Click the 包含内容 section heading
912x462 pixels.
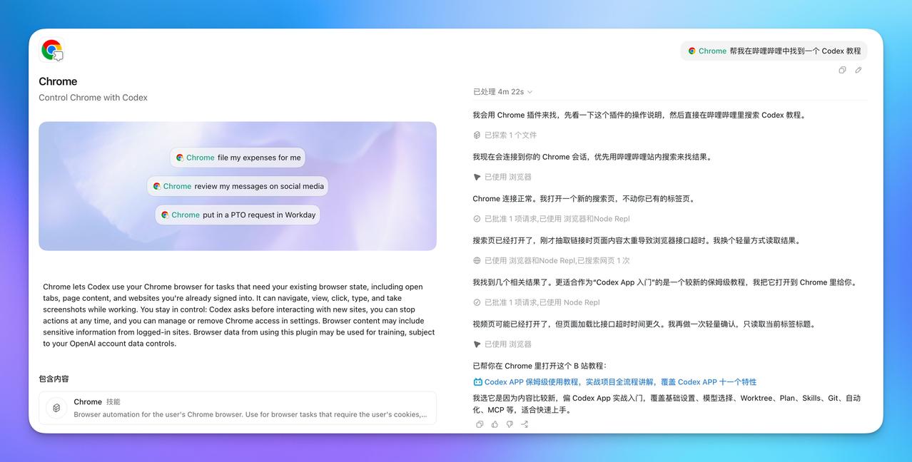click(x=54, y=379)
